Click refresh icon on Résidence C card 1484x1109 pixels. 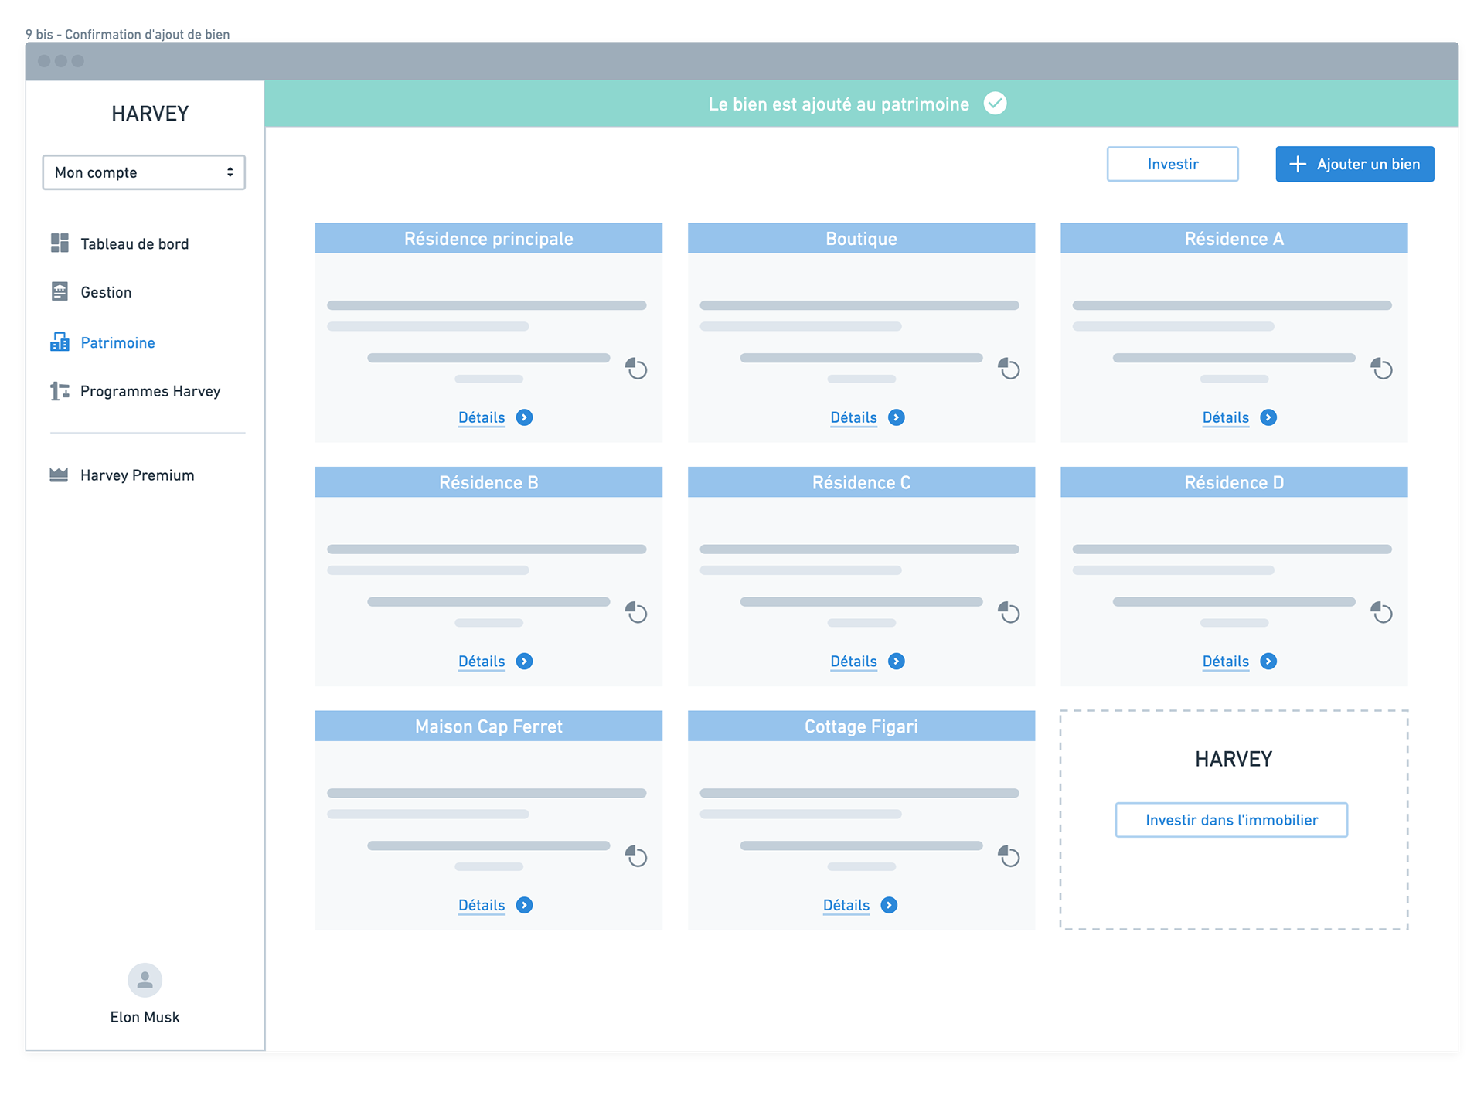(x=1009, y=613)
